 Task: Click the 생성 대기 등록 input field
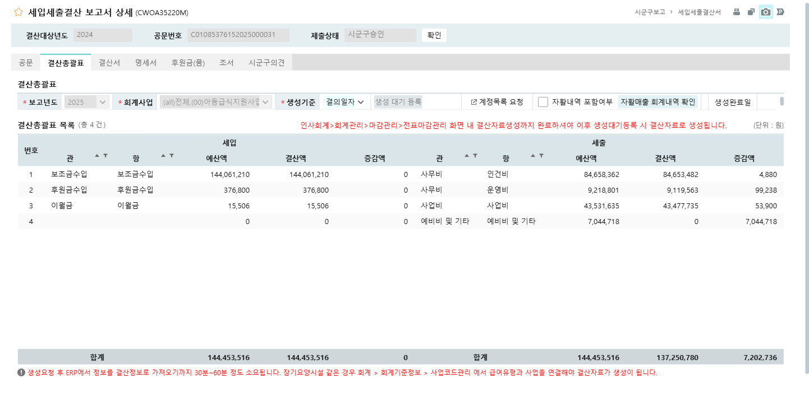click(x=398, y=102)
